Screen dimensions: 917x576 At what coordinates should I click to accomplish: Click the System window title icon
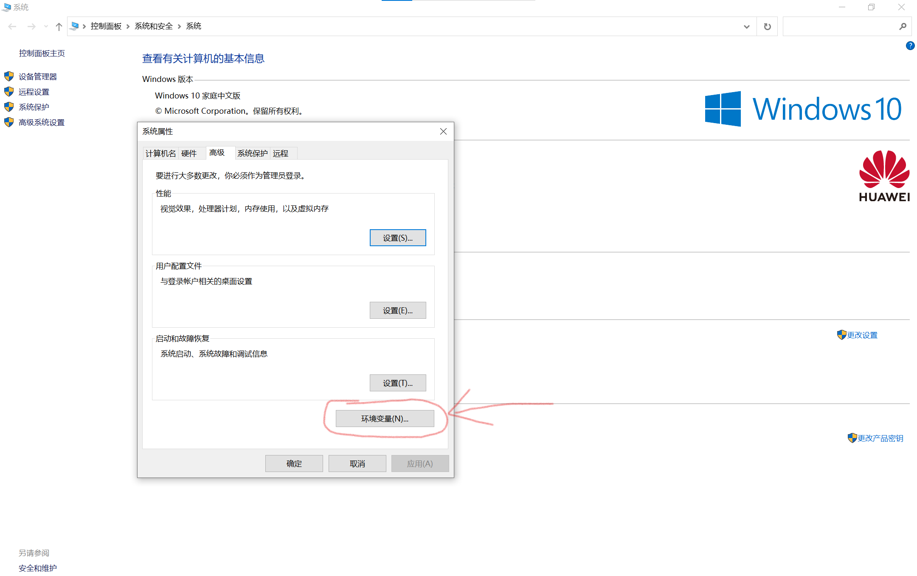[x=7, y=7]
